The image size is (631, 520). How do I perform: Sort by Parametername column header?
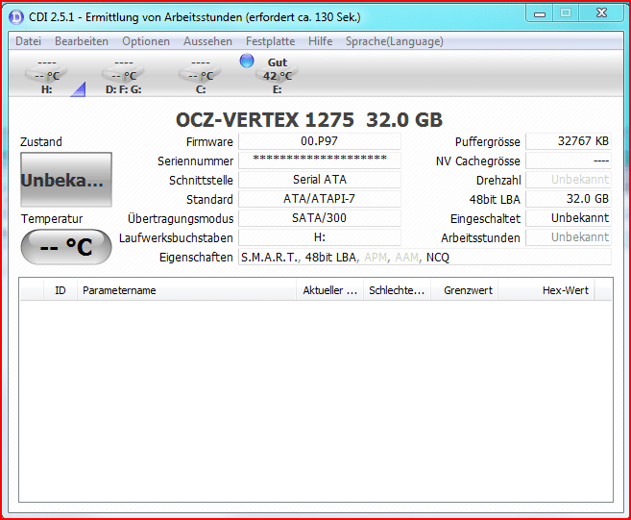(186, 290)
